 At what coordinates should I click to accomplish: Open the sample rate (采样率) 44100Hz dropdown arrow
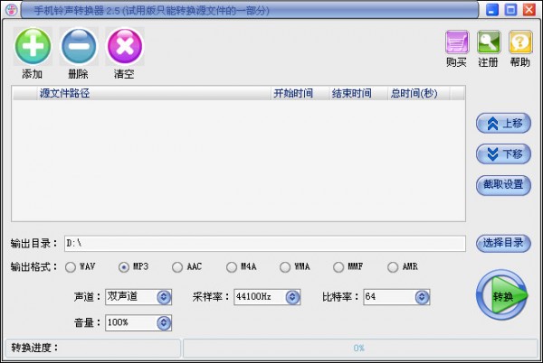pos(292,297)
